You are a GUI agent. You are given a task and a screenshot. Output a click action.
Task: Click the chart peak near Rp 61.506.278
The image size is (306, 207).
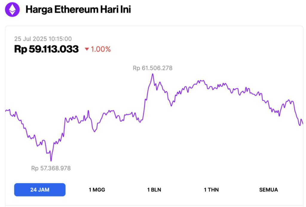153,74
